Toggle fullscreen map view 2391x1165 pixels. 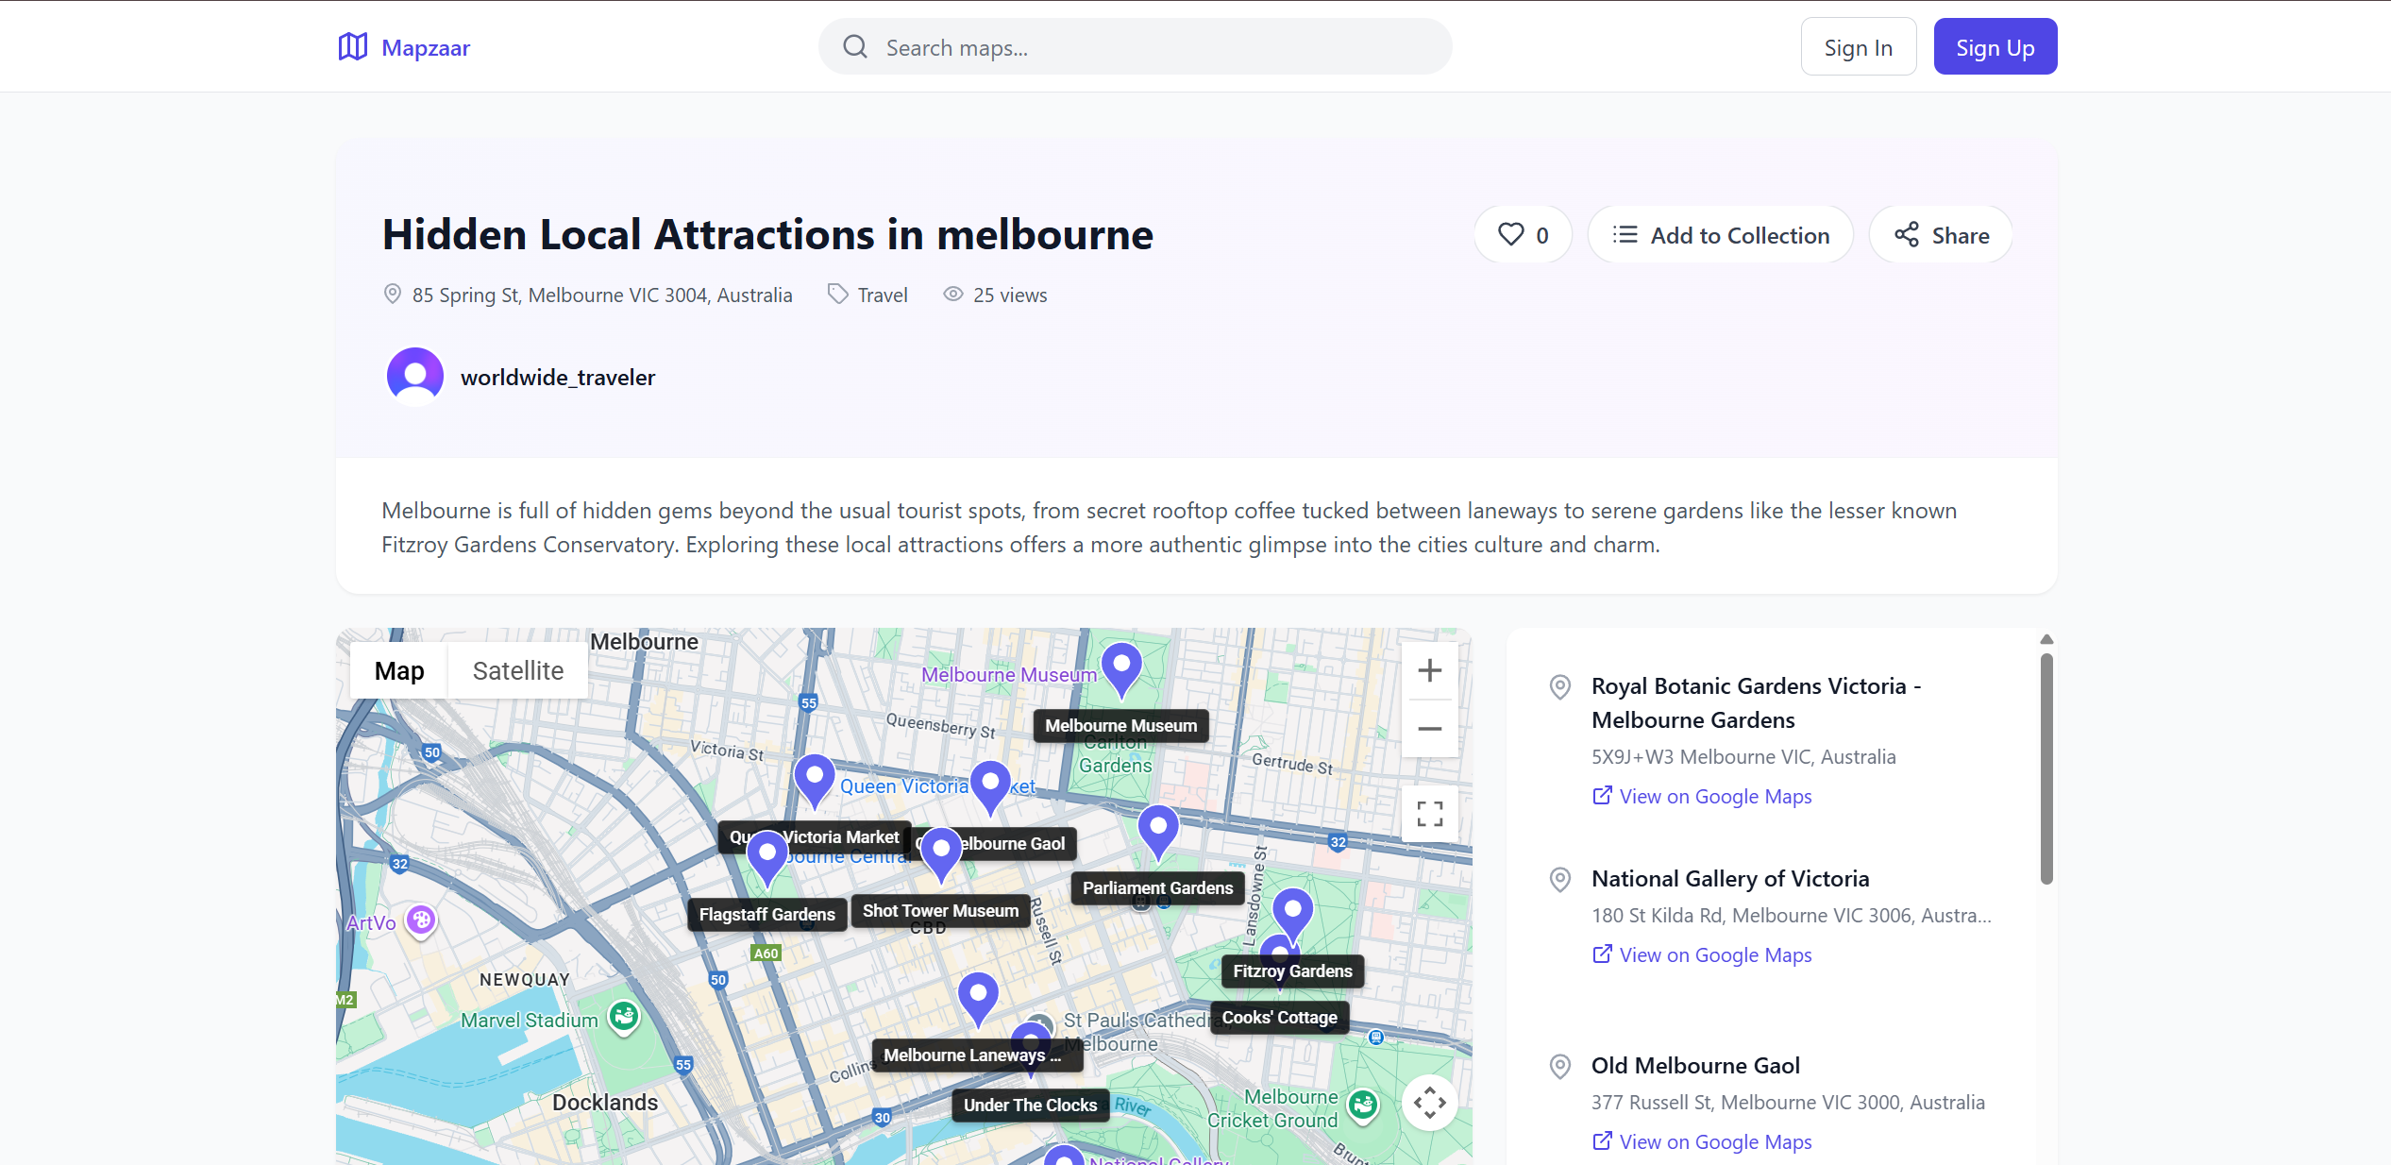pos(1429,814)
